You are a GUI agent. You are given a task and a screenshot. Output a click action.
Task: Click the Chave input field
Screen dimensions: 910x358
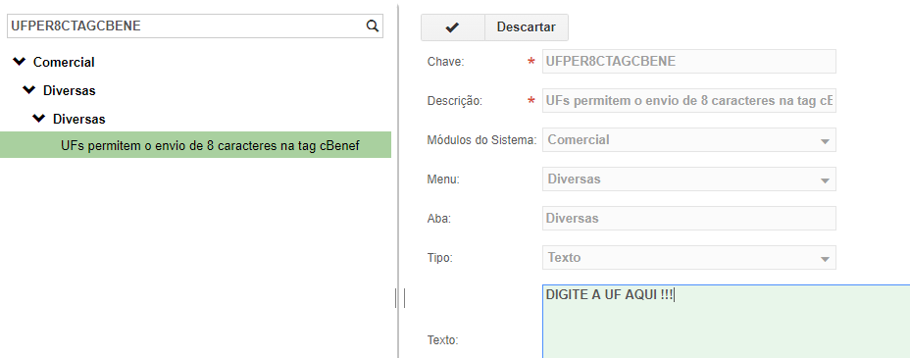689,62
